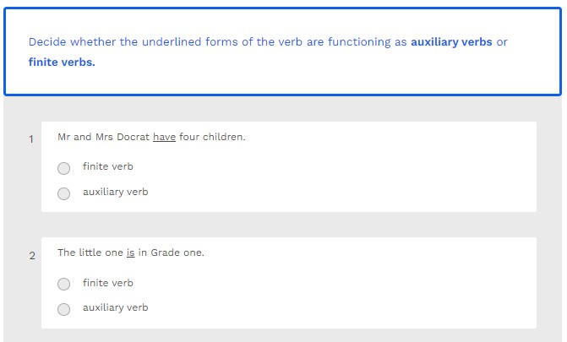Click the question number 2

pyautogui.click(x=32, y=256)
